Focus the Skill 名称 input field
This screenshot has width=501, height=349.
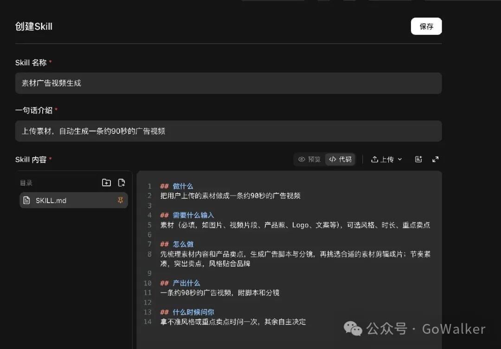click(x=228, y=83)
